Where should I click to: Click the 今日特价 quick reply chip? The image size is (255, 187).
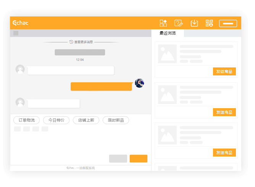point(56,120)
